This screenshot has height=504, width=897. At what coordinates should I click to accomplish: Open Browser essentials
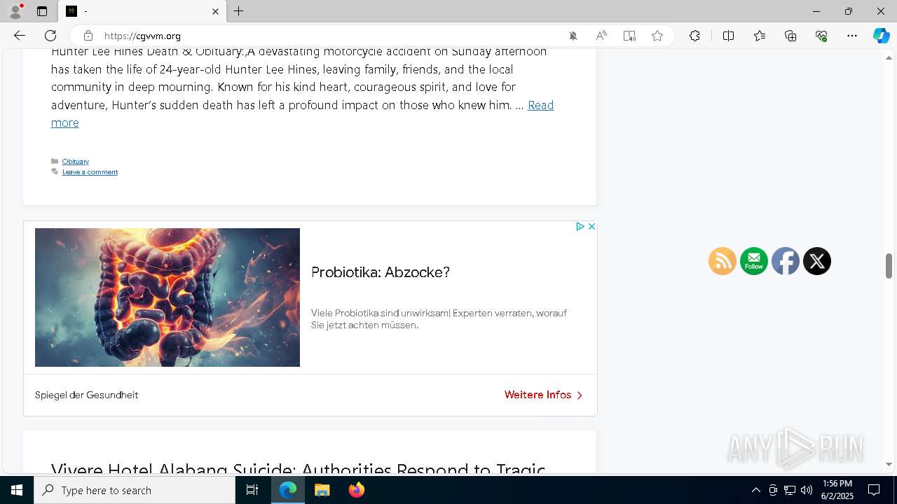click(821, 36)
